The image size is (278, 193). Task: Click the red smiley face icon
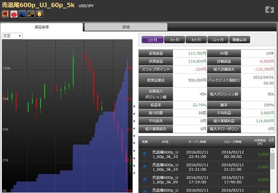pos(14,14)
